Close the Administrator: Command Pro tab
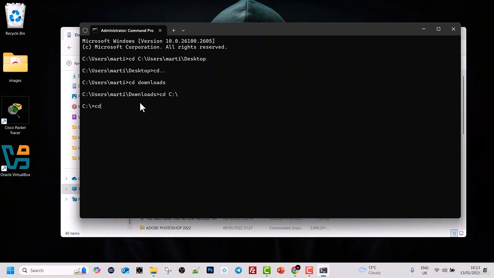This screenshot has height=278, width=494. click(160, 31)
